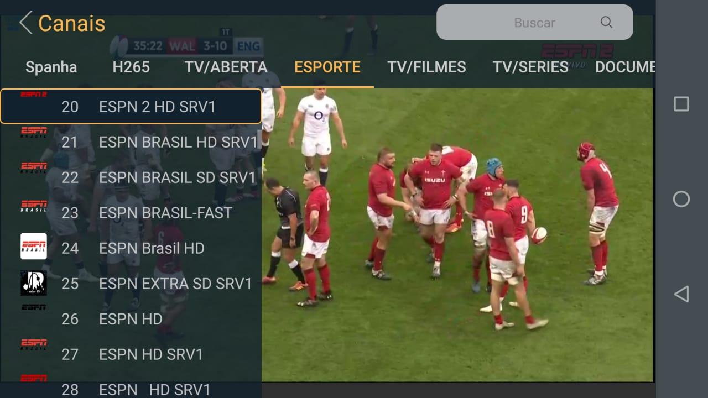Open the H265 category tab
Screen dimensions: 708x398
[131, 67]
